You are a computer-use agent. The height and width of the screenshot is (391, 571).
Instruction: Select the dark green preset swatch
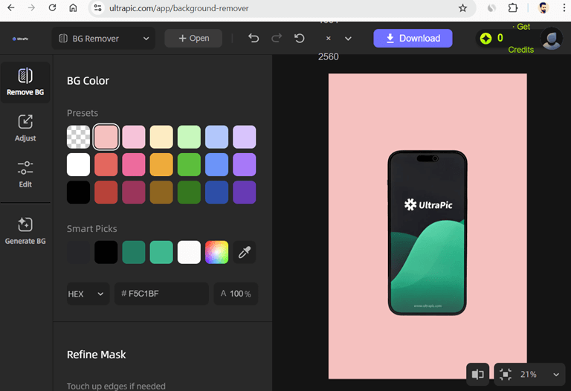coord(189,193)
